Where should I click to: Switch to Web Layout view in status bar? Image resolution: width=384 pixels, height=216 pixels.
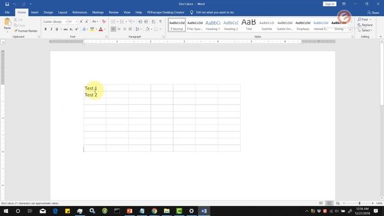pos(338,203)
